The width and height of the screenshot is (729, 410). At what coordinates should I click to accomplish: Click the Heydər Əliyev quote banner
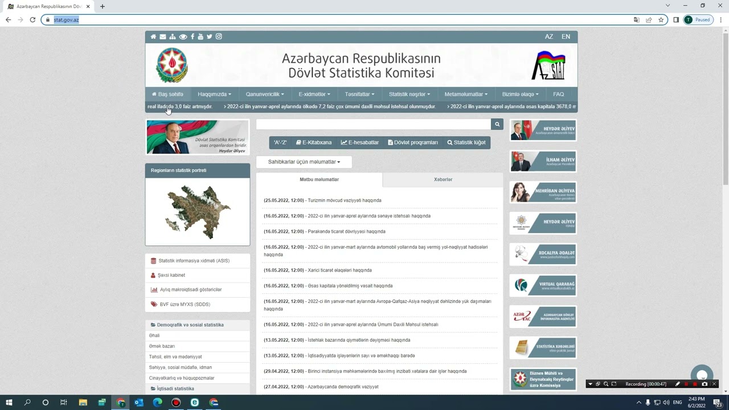pos(198,137)
